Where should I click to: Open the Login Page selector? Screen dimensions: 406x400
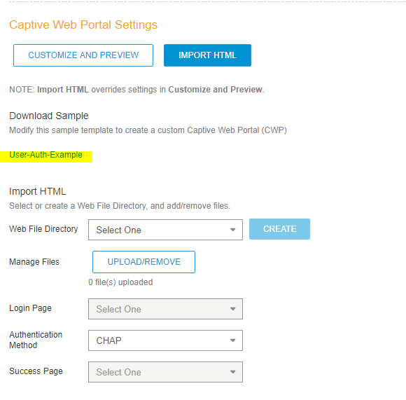coord(165,309)
